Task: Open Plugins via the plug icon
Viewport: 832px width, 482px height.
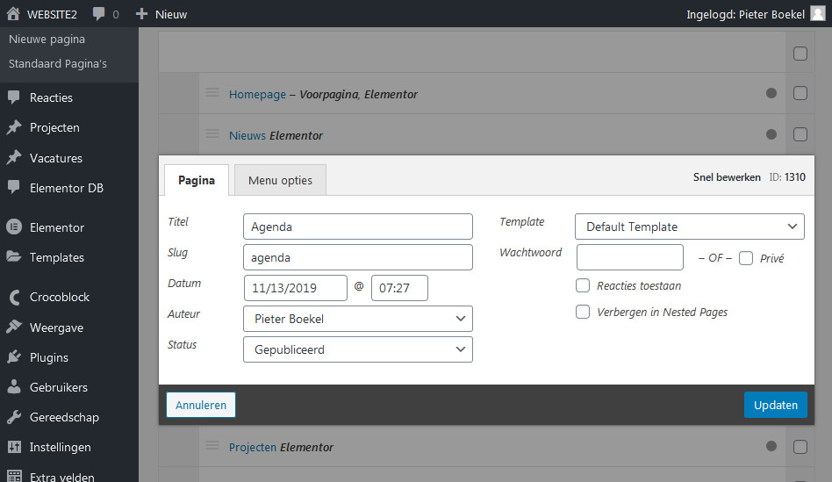Action: (14, 357)
